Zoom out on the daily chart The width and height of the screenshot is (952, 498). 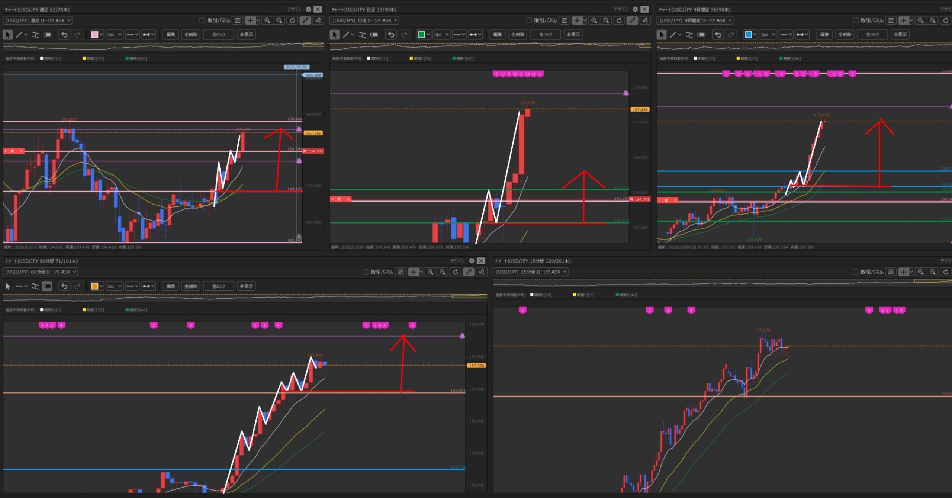tap(606, 20)
